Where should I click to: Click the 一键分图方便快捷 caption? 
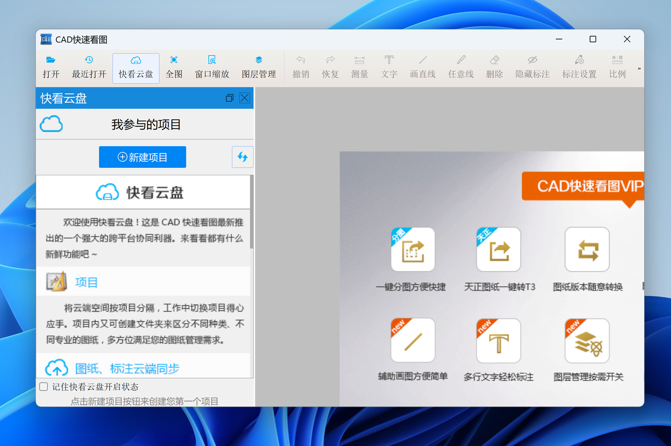[411, 287]
